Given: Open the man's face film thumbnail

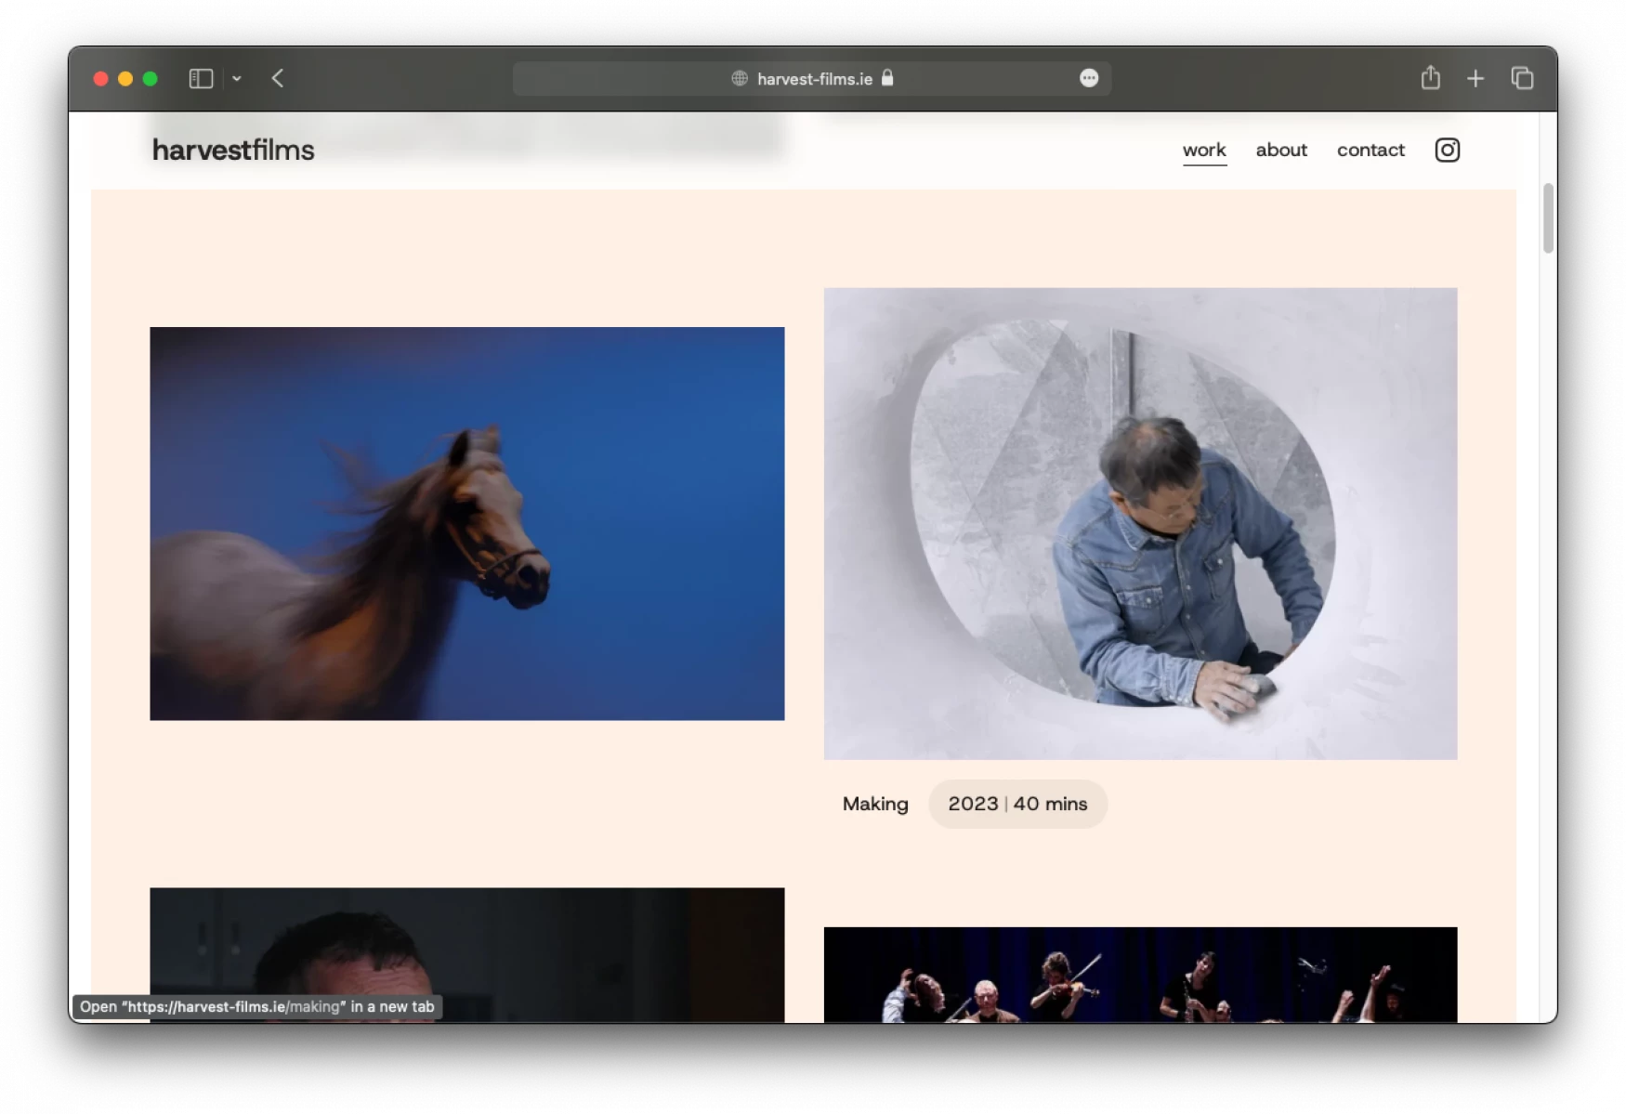Looking at the screenshot, I should (x=466, y=955).
